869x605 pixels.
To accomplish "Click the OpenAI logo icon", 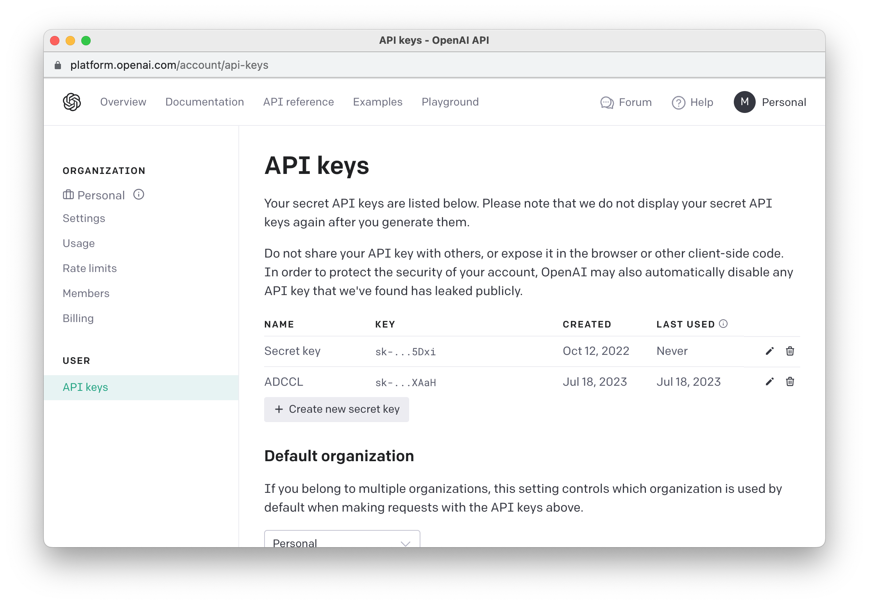I will pyautogui.click(x=72, y=102).
